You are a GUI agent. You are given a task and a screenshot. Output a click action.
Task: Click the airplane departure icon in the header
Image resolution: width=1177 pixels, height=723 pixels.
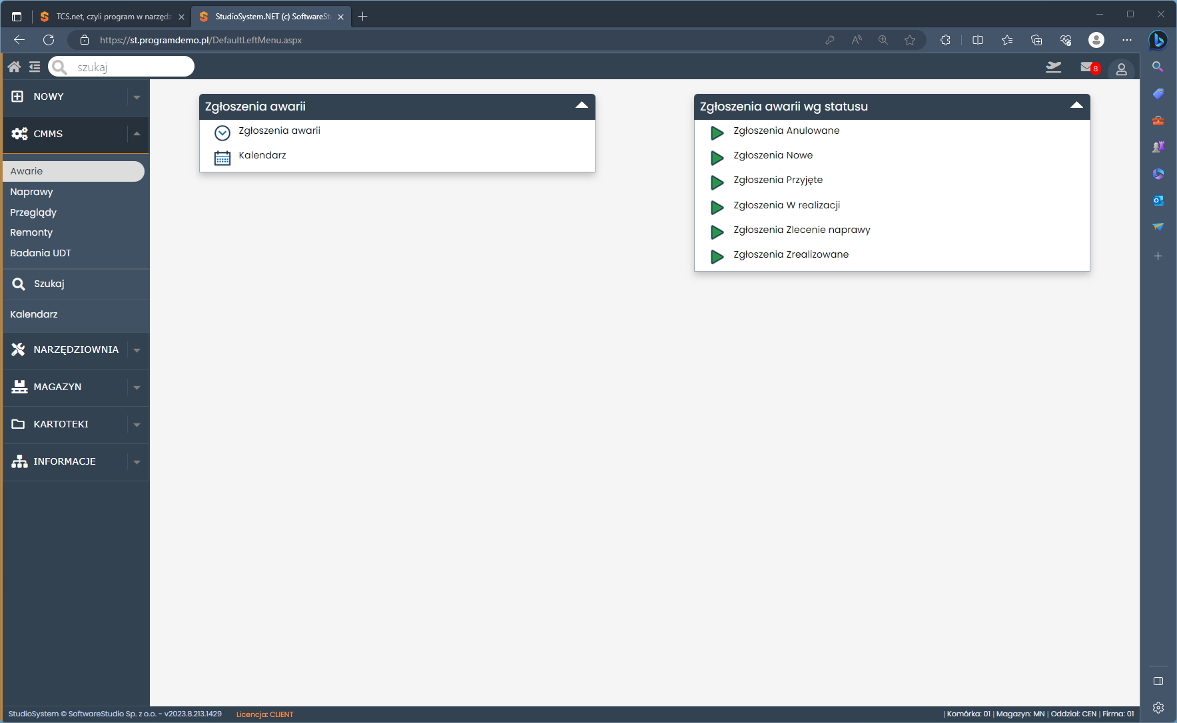click(x=1053, y=67)
